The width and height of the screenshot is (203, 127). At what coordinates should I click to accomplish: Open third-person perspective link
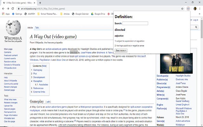92,107
